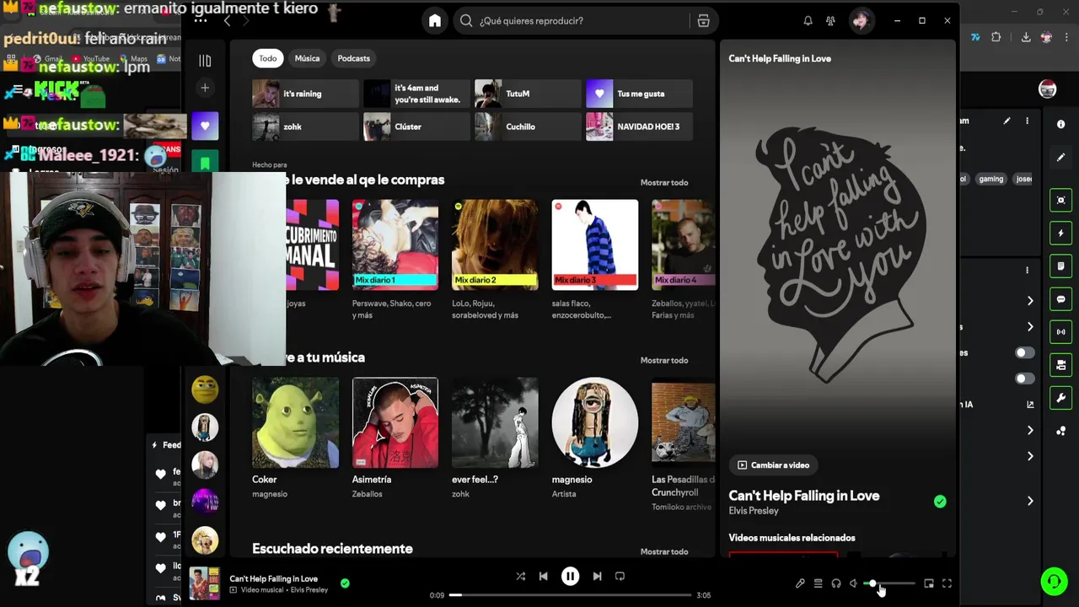Click on the song progress bar
This screenshot has height=607, width=1079.
(570, 595)
